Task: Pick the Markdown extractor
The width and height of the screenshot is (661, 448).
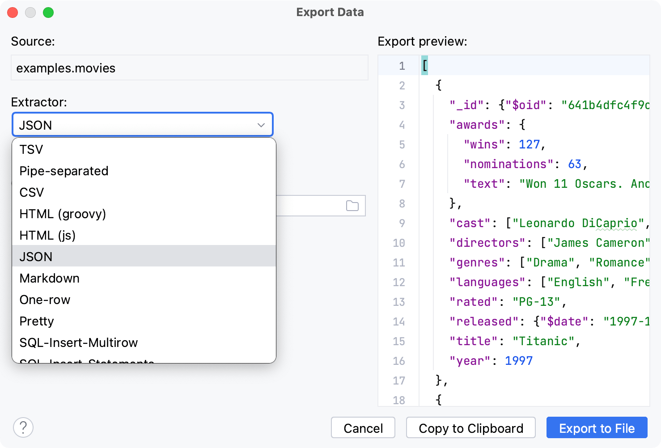Action: pyautogui.click(x=49, y=278)
